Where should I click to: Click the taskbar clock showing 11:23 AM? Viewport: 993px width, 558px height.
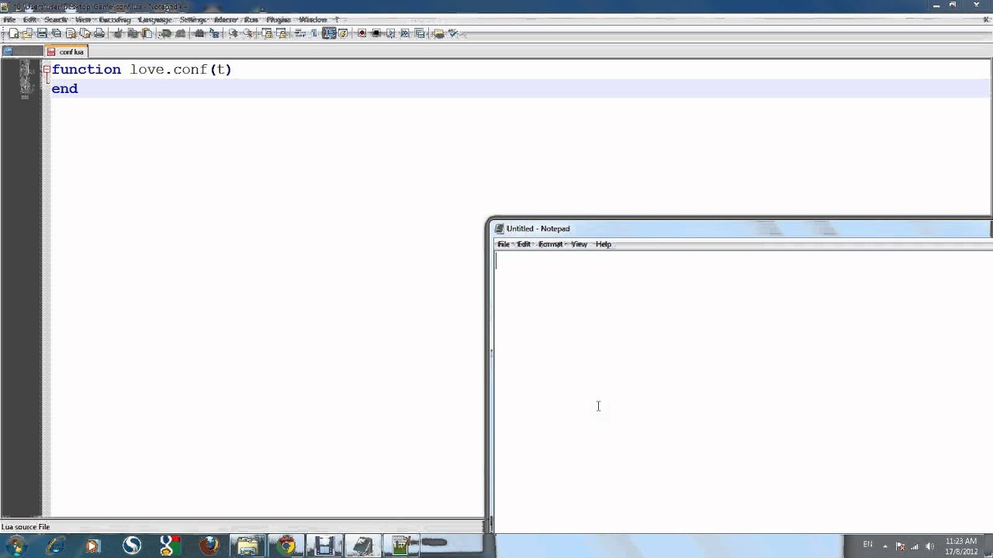(x=961, y=546)
